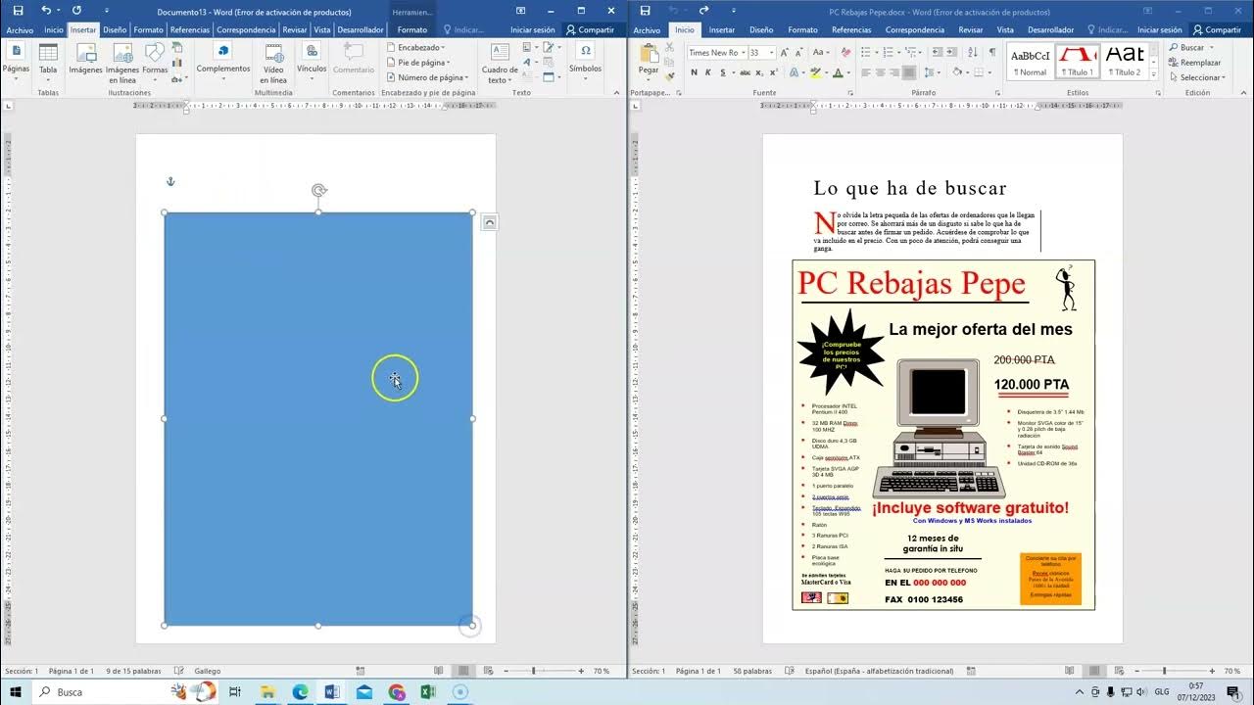The image size is (1254, 705).
Task: Open the Revisar tab in right window
Action: click(x=971, y=29)
